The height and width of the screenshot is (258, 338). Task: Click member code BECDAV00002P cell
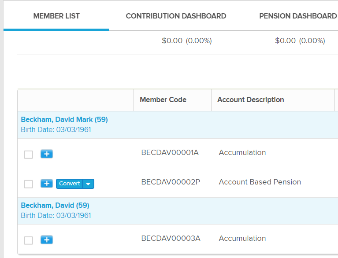tap(171, 182)
